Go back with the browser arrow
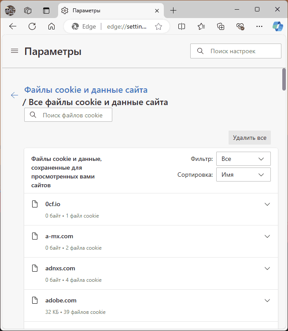The width and height of the screenshot is (288, 331). (x=13, y=26)
